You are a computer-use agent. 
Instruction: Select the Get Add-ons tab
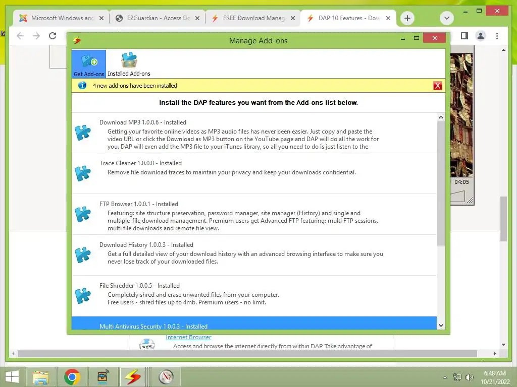click(x=89, y=64)
